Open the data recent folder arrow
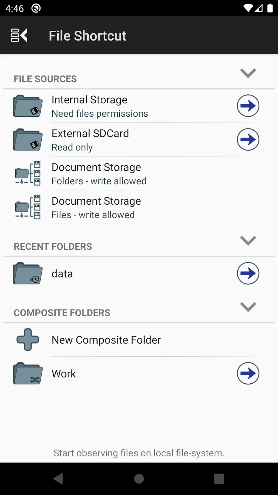This screenshot has height=495, width=278. [x=248, y=273]
